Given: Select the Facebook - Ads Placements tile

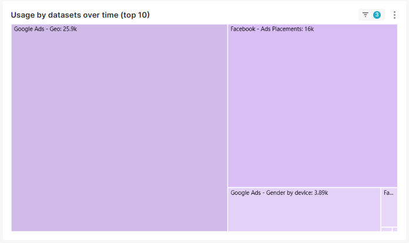Looking at the screenshot, I should [x=313, y=106].
